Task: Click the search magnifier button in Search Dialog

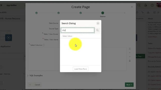Action: pos(97,30)
